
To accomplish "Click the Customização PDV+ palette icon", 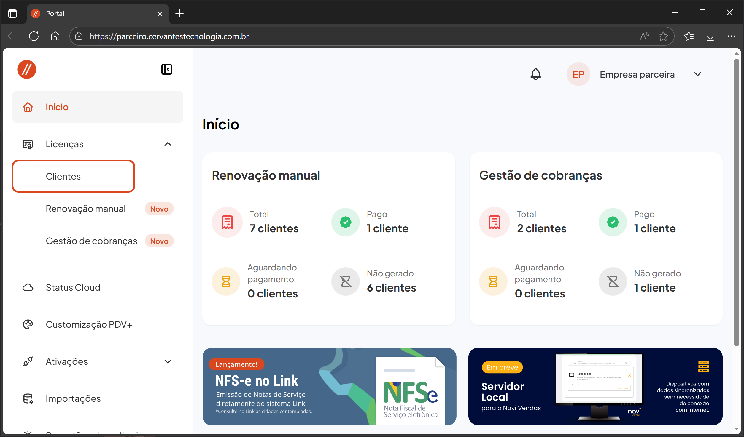I will (28, 324).
